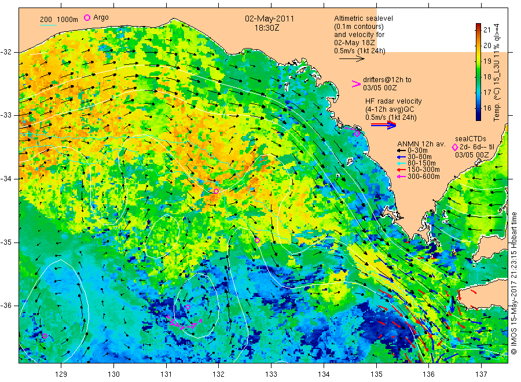This screenshot has width=521, height=382.
Task: Click the longitude tick label 135
Action: pyautogui.click(x=376, y=374)
